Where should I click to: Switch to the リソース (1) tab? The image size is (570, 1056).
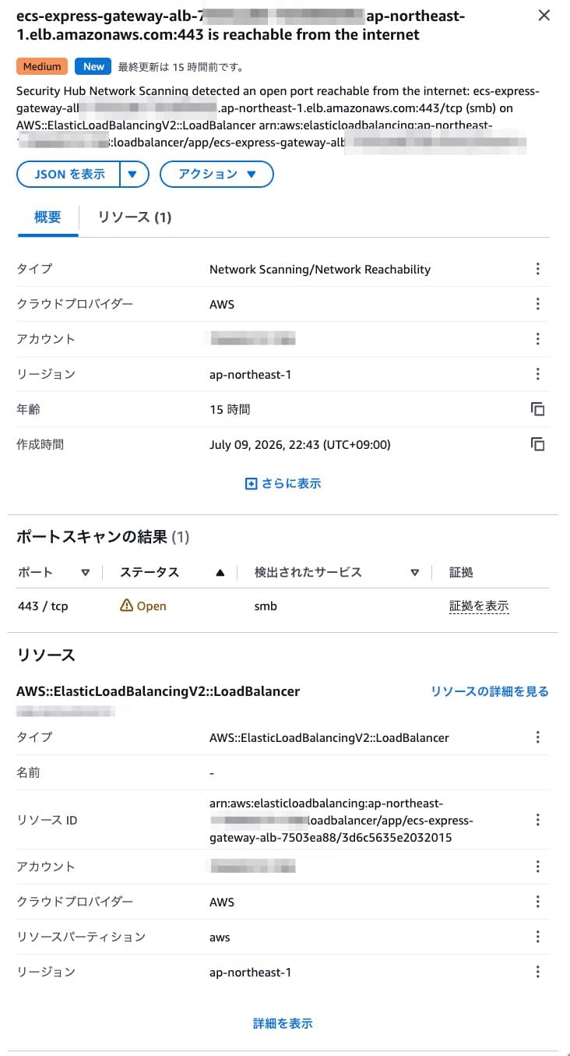tap(134, 217)
